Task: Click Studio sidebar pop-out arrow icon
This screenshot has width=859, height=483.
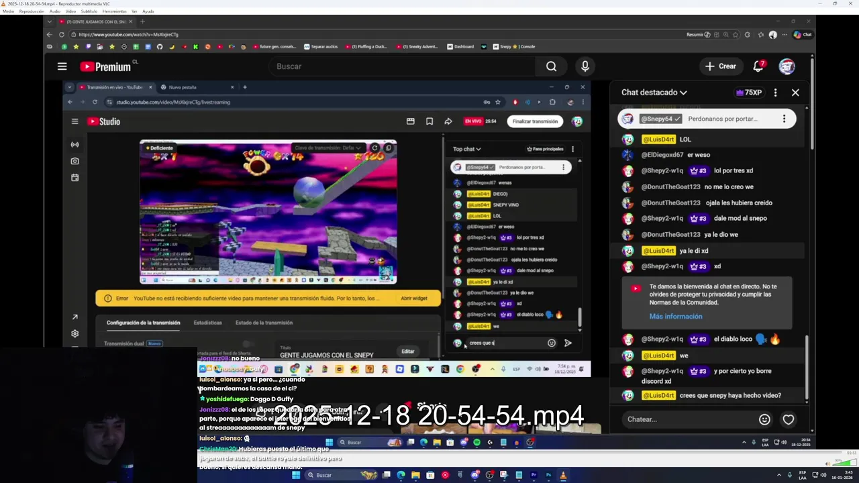Action: click(x=74, y=317)
